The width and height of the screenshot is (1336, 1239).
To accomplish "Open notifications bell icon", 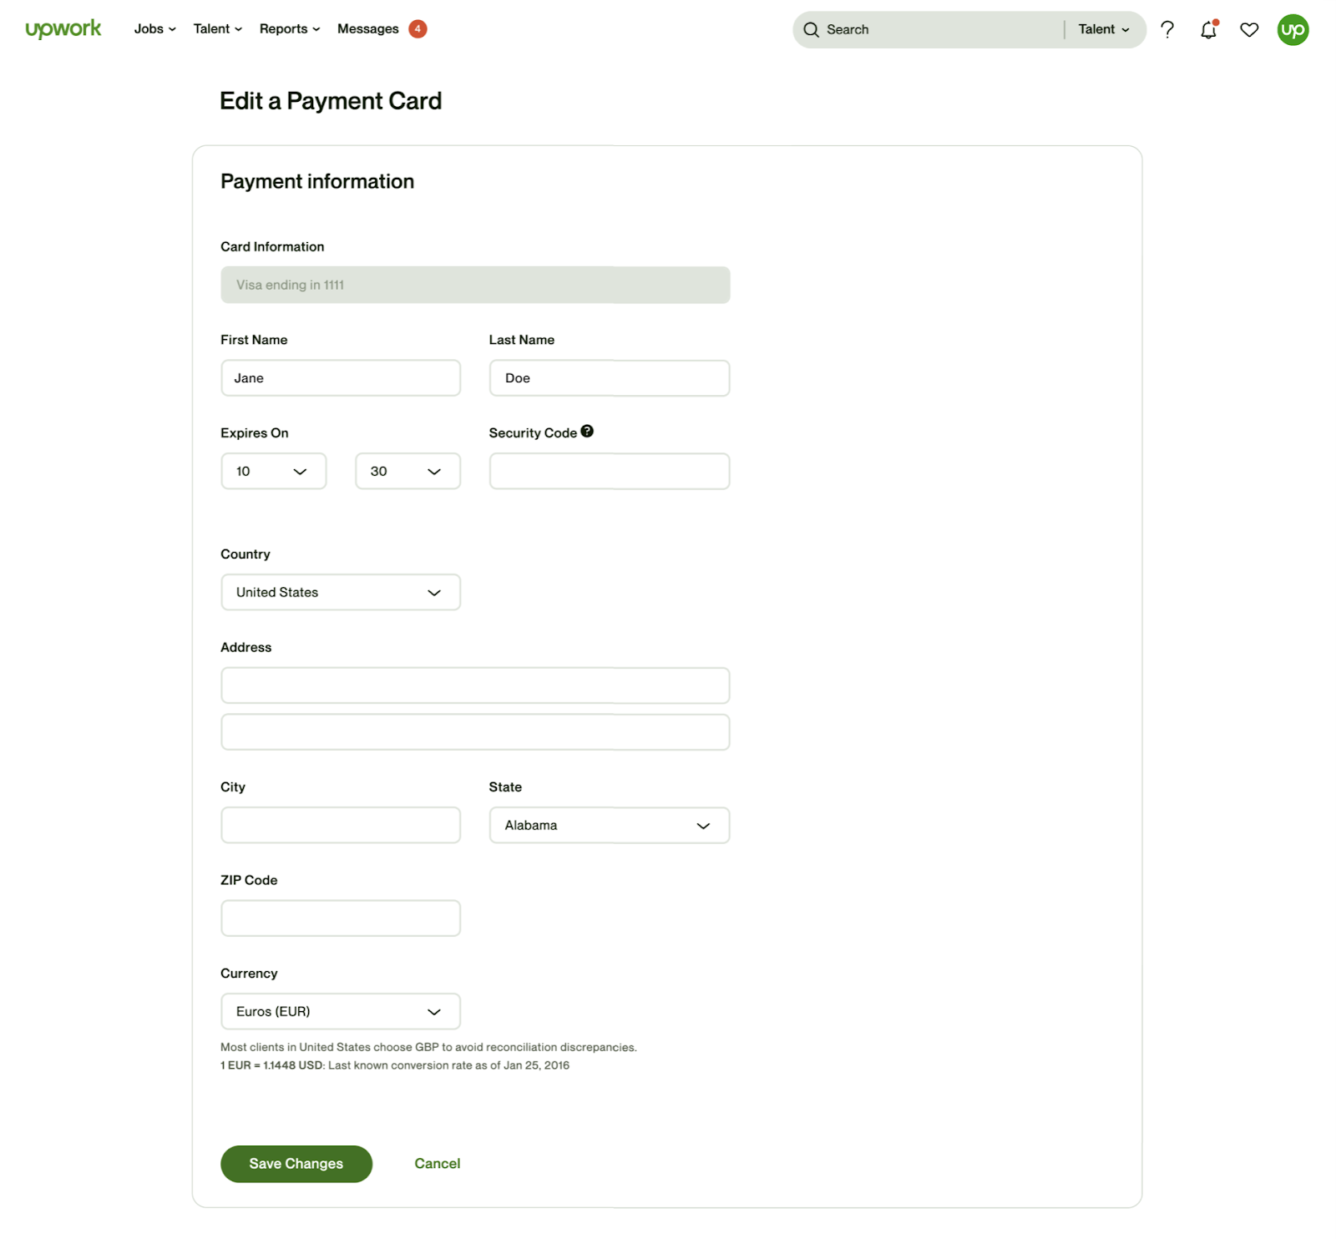I will coord(1208,30).
